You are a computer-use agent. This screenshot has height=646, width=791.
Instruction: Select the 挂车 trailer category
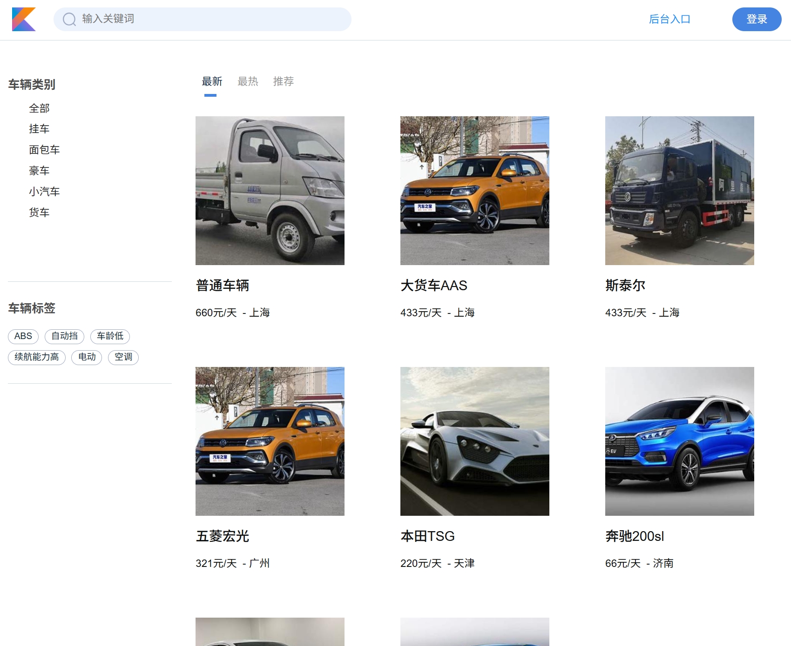[x=40, y=129]
